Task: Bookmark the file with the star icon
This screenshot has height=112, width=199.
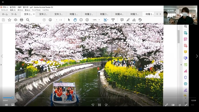Action: [9, 20]
